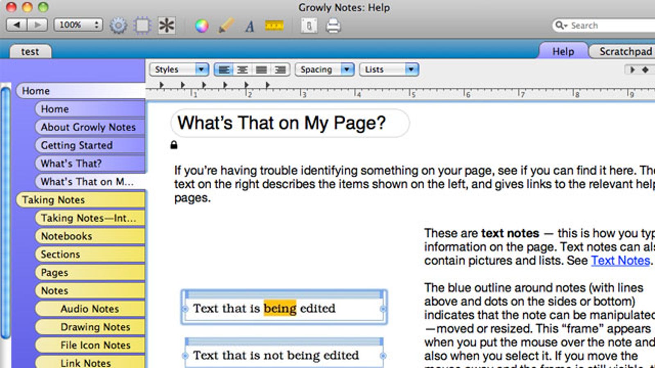
Task: Open the Sections page
Action: pyautogui.click(x=90, y=254)
